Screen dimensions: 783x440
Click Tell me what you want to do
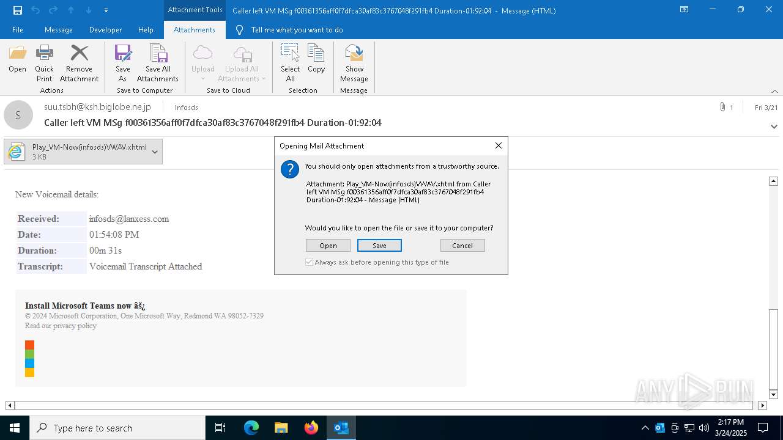point(297,29)
